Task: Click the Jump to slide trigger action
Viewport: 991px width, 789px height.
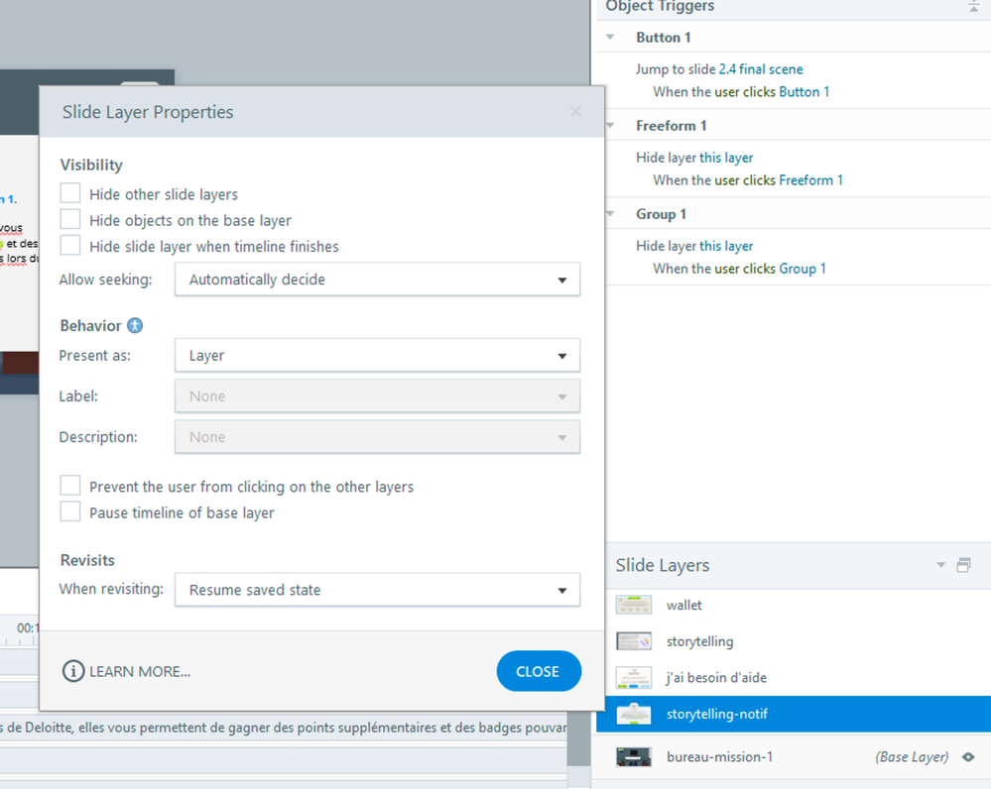Action: click(719, 68)
